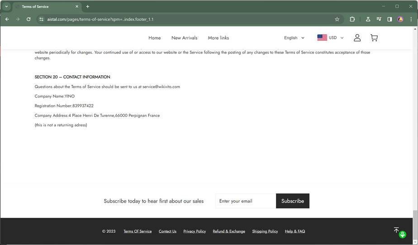Open the Chrome profile avatar
Viewport: 418px width, 245px height.
(x=400, y=19)
